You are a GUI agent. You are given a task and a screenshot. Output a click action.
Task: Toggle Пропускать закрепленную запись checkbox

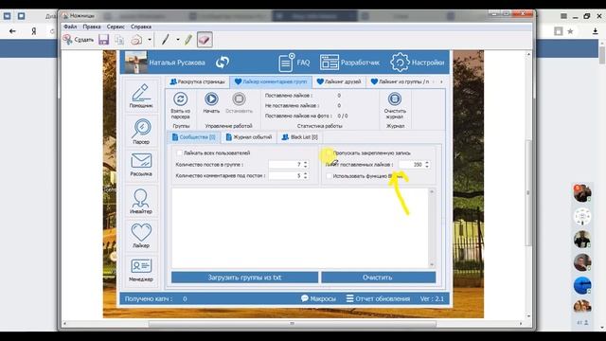point(329,153)
